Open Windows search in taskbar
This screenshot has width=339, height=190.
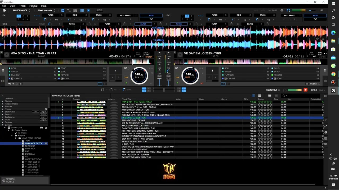(x=333, y=11)
